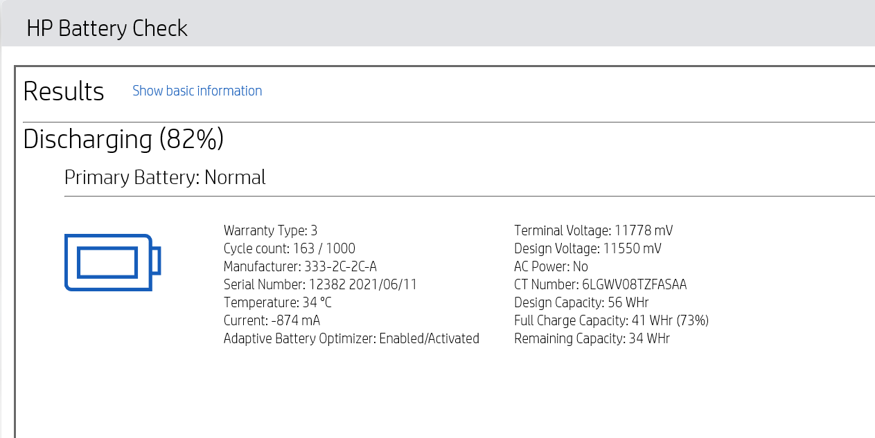This screenshot has width=875, height=438.
Task: Click the Discharging (82%) status heading
Action: [123, 140]
